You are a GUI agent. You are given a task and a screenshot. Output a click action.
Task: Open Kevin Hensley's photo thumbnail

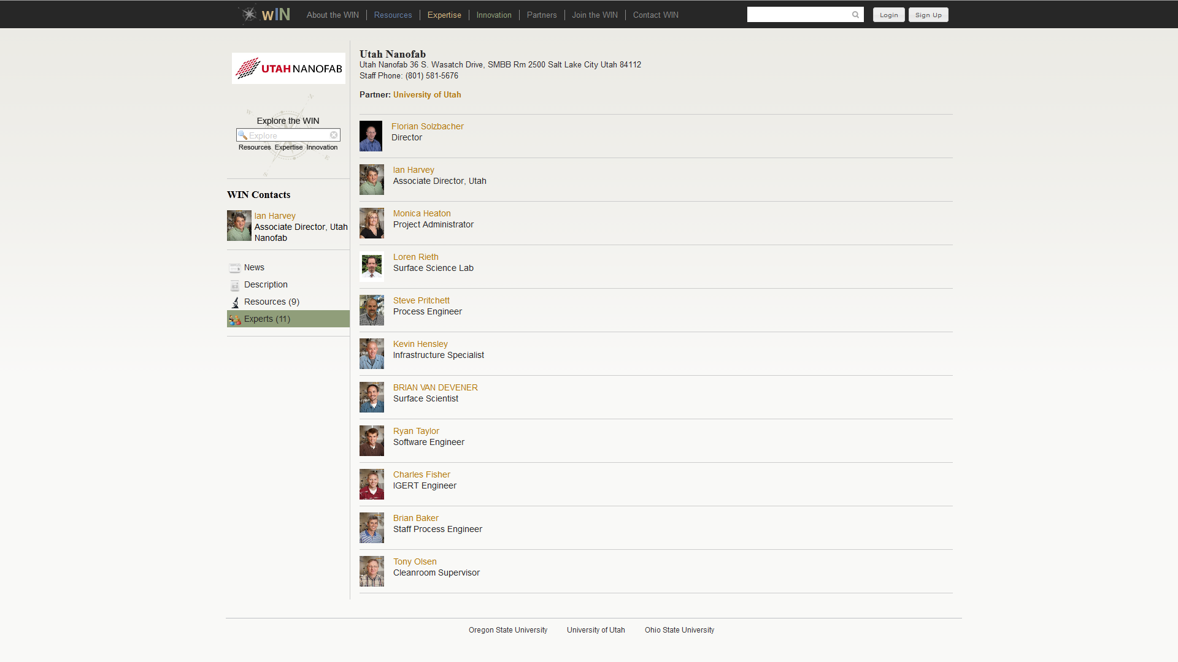coord(372,354)
